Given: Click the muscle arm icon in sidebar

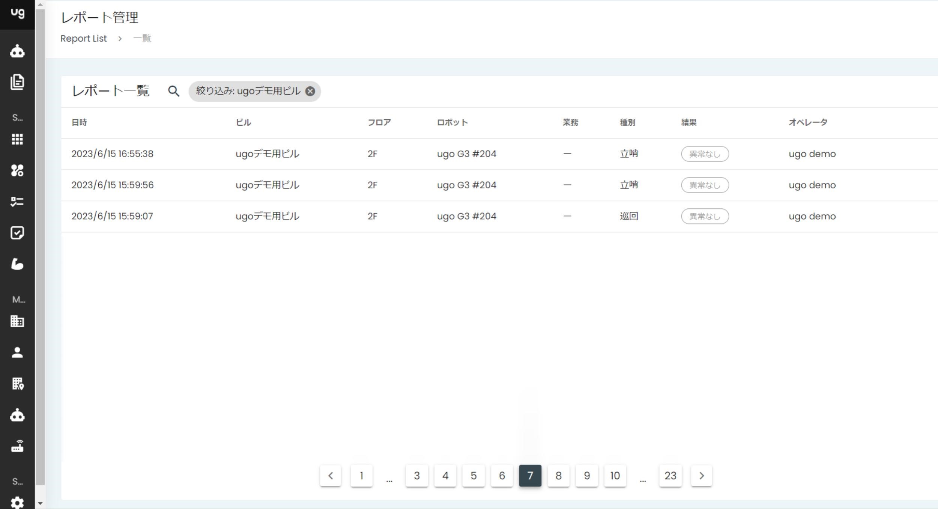Looking at the screenshot, I should (x=18, y=265).
